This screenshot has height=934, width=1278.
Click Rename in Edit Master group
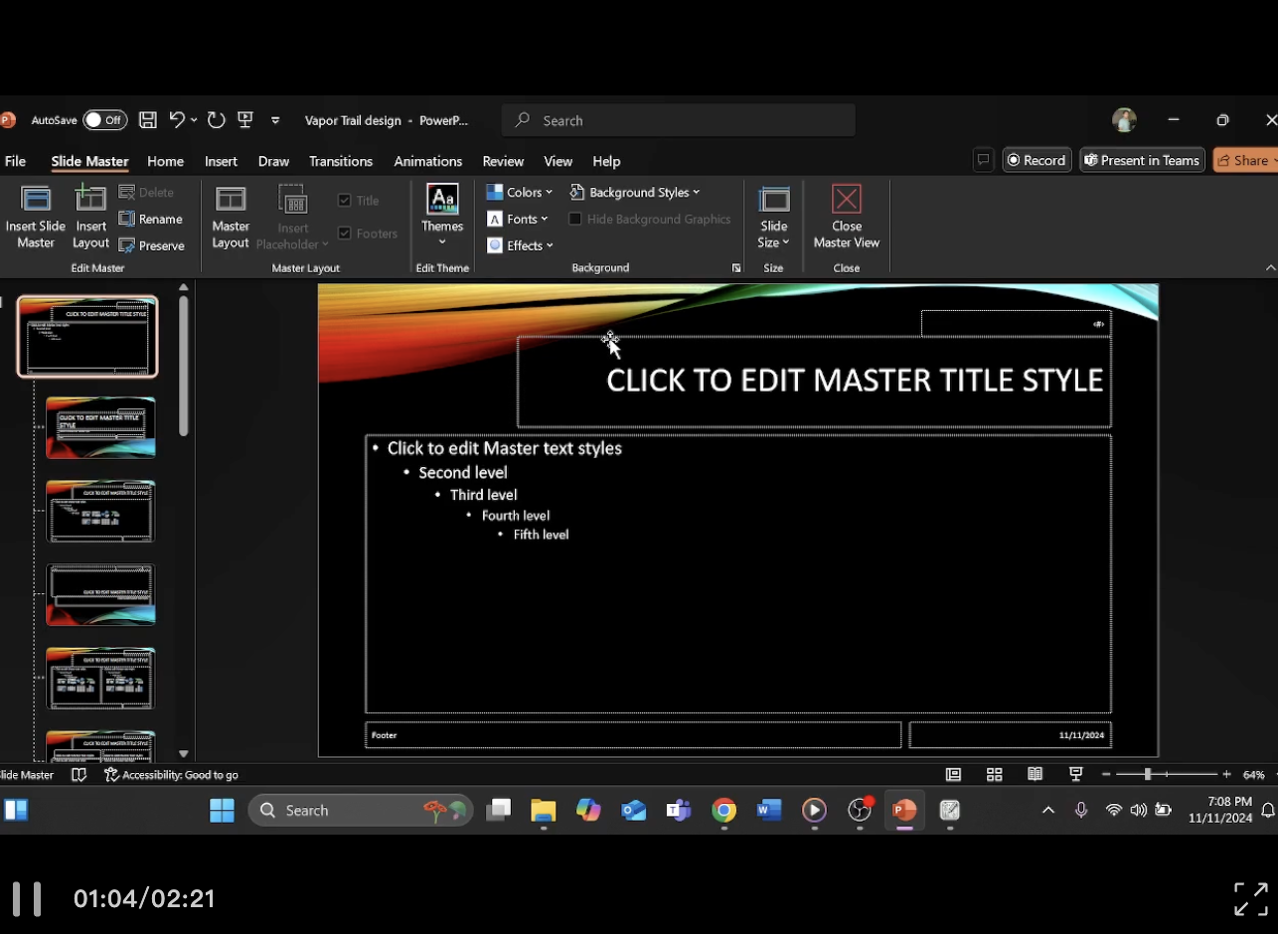point(151,219)
